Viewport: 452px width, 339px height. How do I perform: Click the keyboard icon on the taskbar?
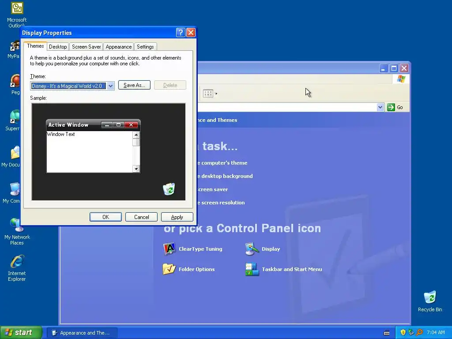coord(387,333)
